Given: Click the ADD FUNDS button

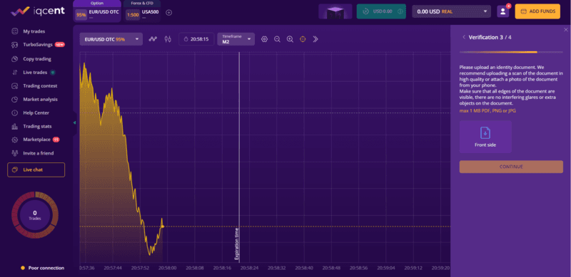Looking at the screenshot, I should click(537, 11).
